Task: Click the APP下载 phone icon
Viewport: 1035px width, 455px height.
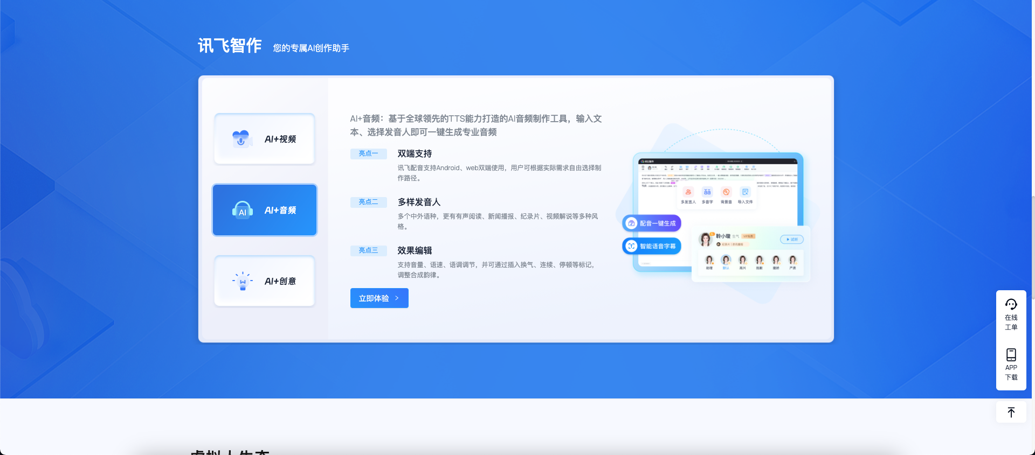Action: click(1011, 355)
